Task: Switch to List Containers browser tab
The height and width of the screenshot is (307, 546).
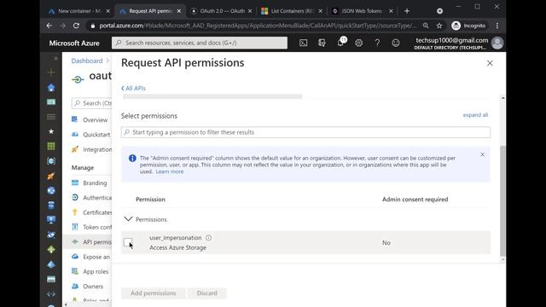Action: point(291,11)
